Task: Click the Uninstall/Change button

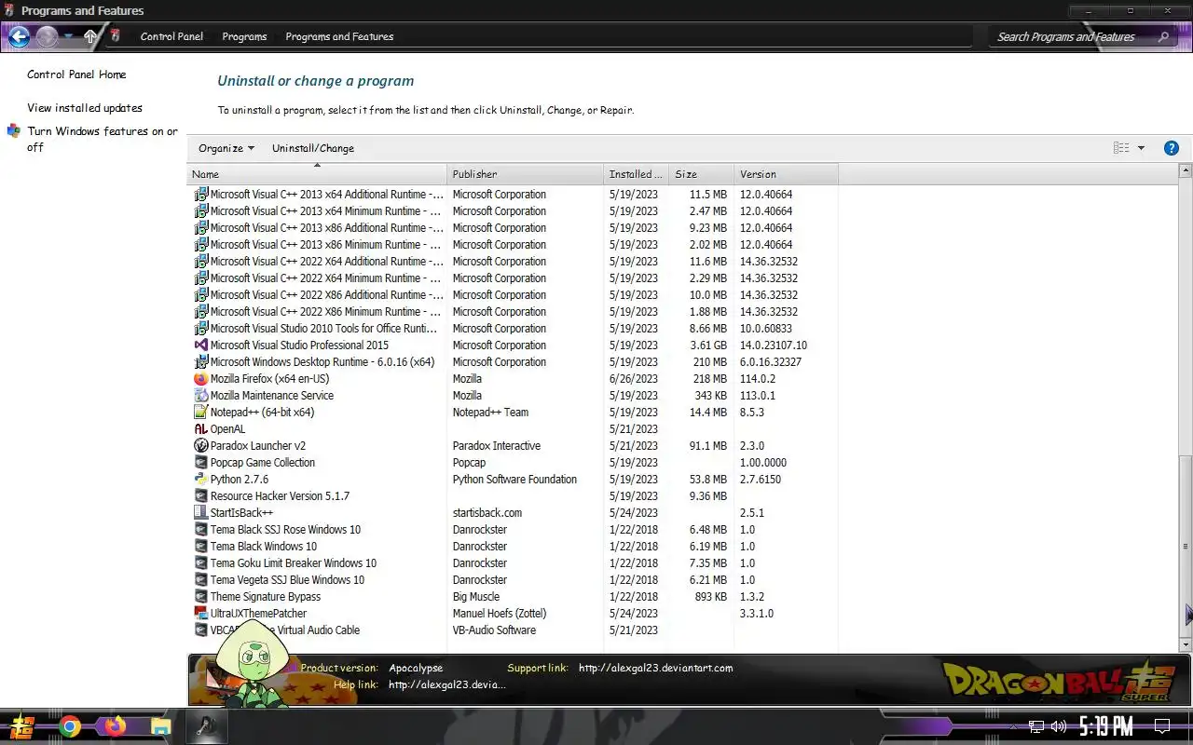Action: (313, 148)
